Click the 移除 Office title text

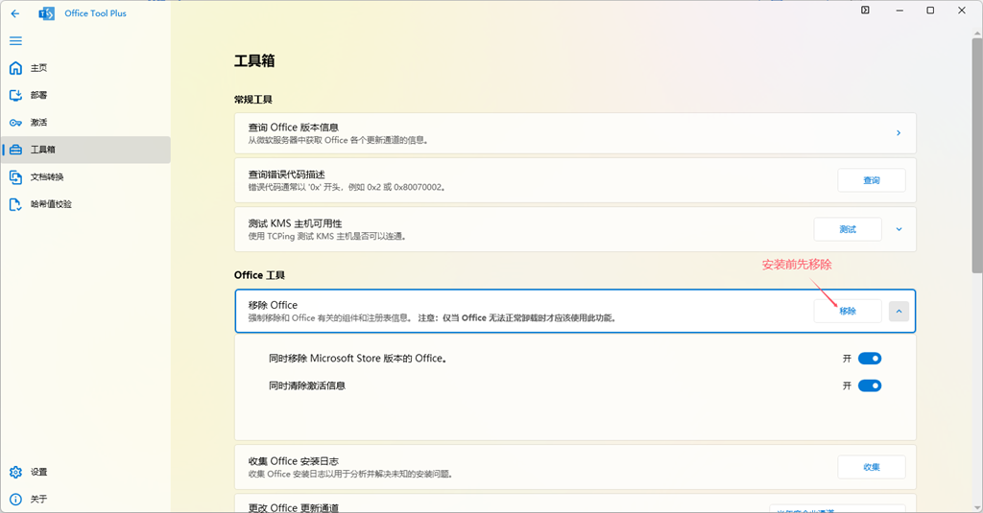coord(273,305)
